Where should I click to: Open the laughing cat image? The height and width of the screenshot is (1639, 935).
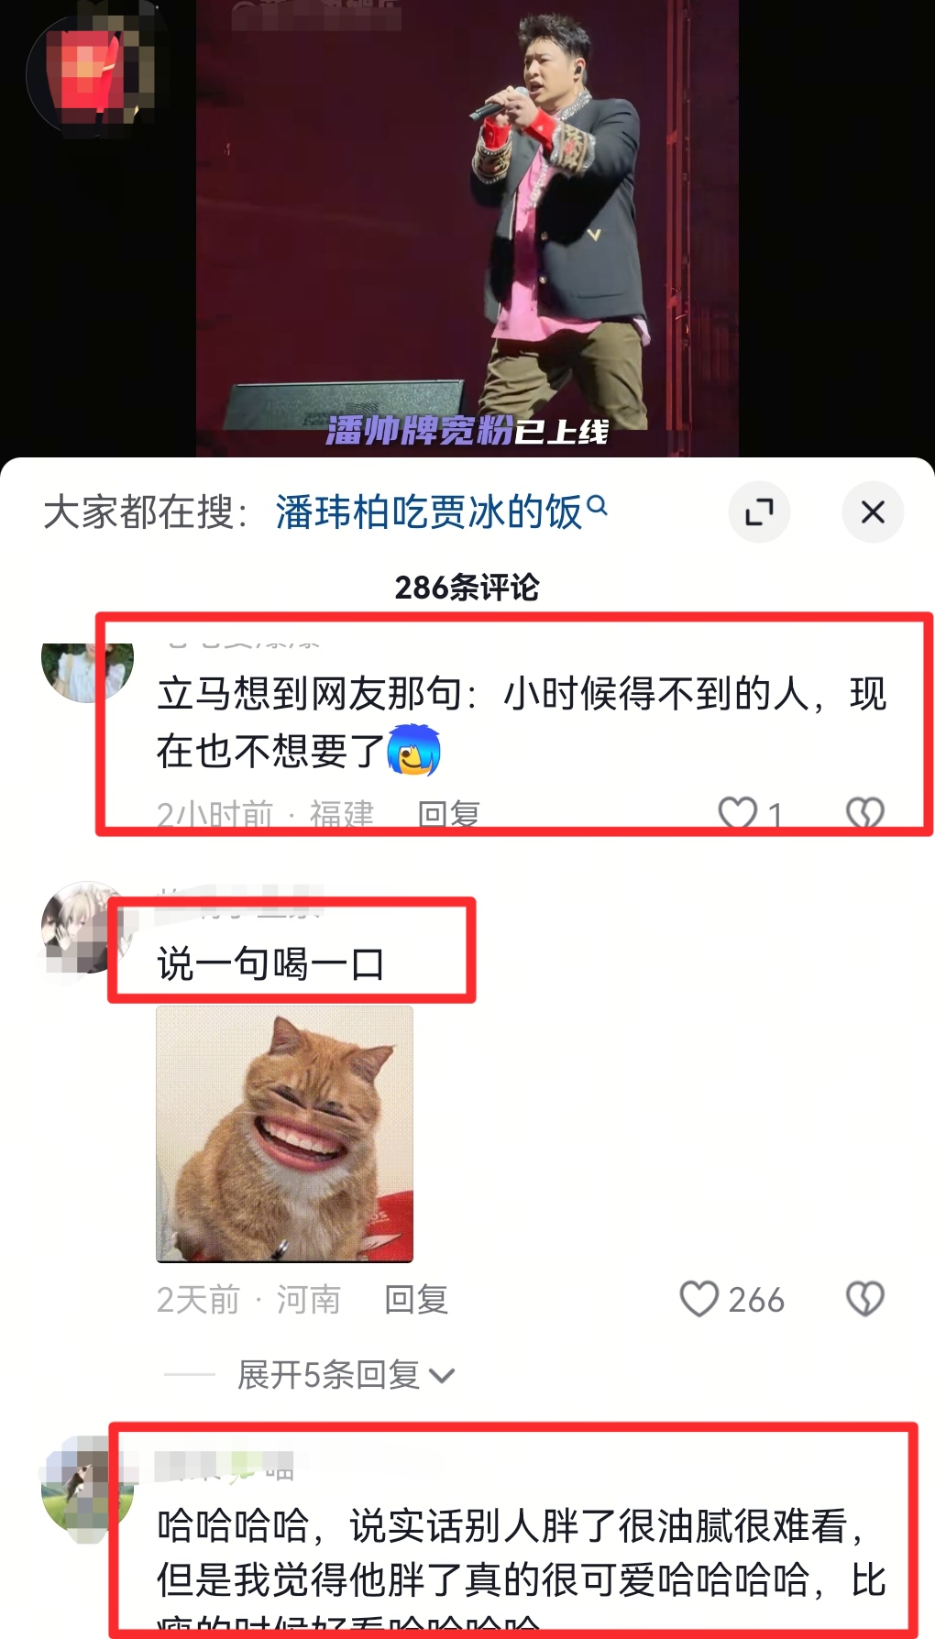284,1134
